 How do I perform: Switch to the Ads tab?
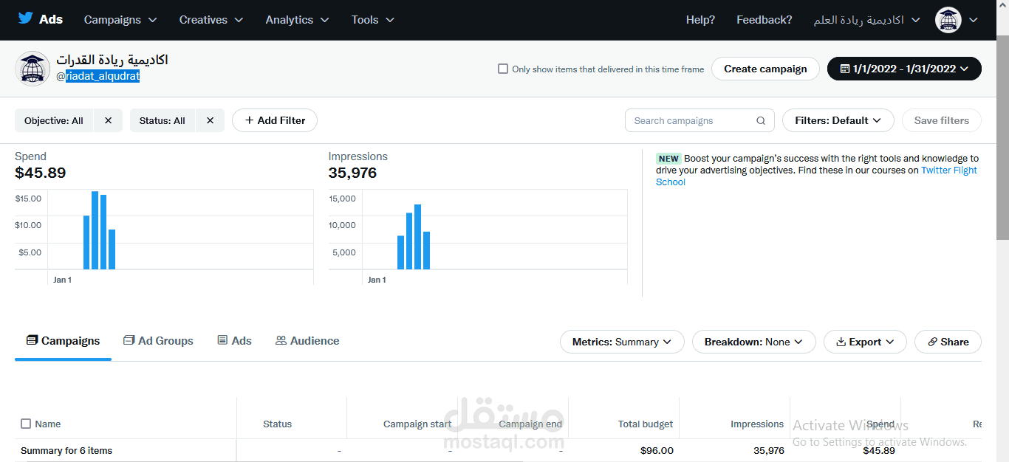234,341
